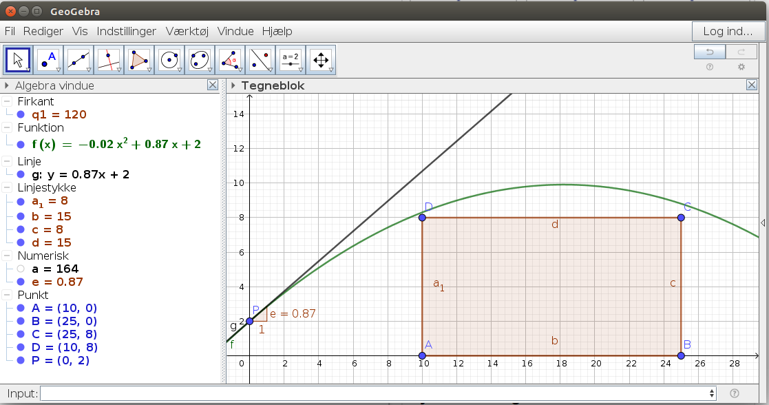Toggle visibility of q1 = 120

click(x=21, y=114)
